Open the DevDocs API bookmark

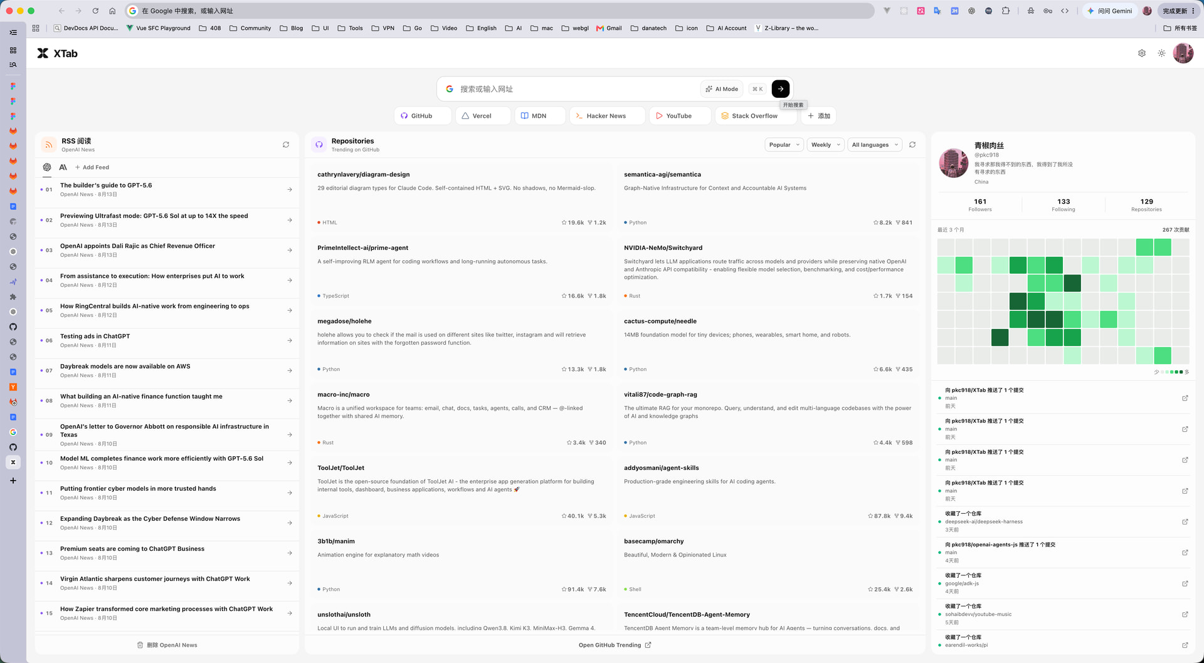tap(87, 28)
